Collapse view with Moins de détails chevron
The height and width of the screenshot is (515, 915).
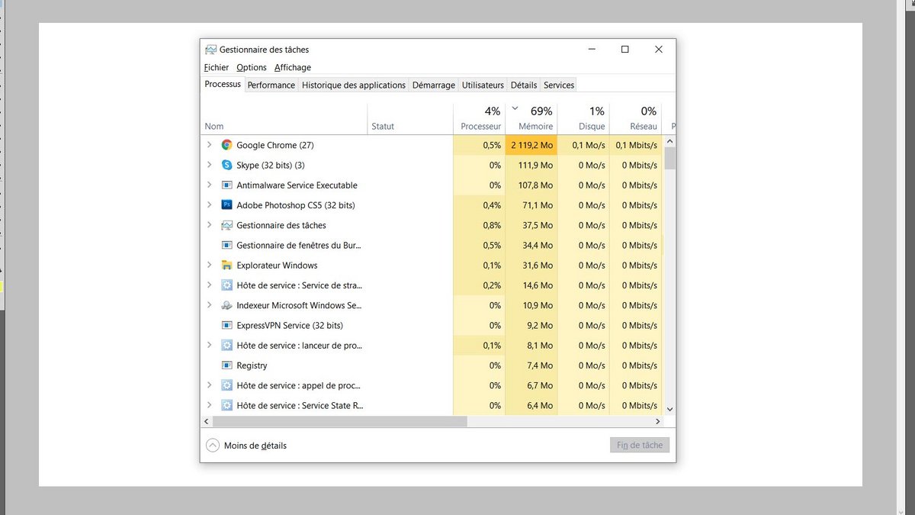[x=212, y=446]
